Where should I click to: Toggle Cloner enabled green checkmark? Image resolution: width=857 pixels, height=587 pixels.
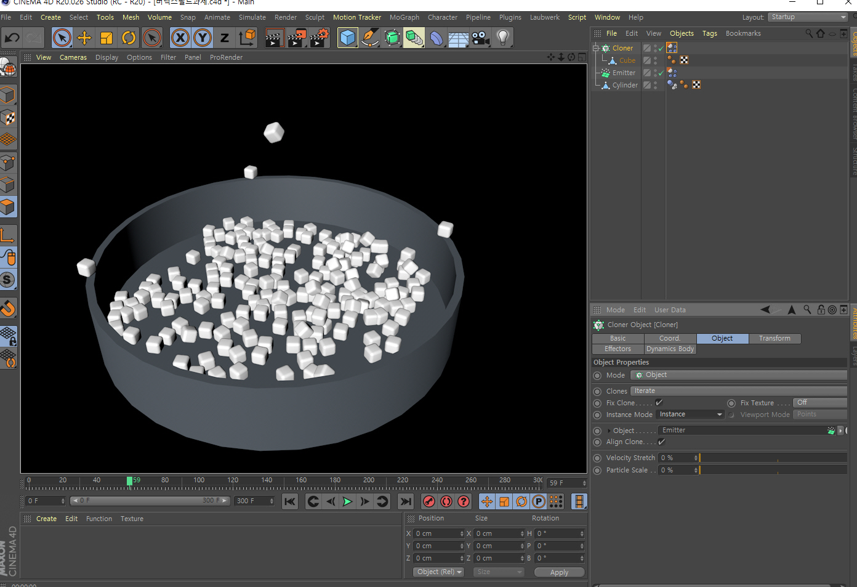pyautogui.click(x=661, y=48)
